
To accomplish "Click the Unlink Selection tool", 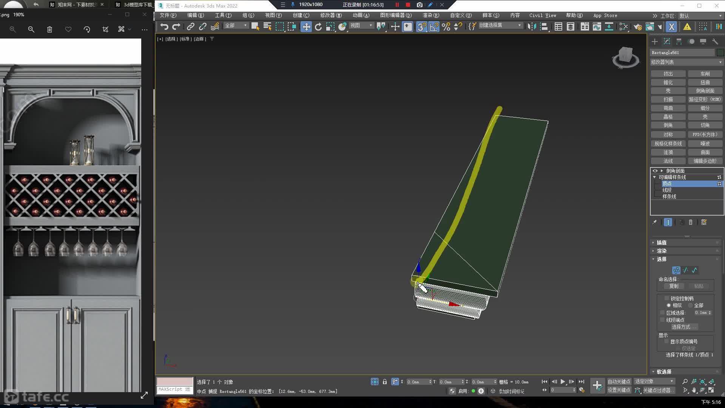I will click(x=203, y=26).
